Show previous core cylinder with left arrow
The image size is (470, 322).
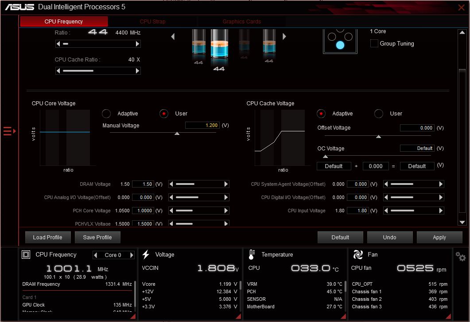coord(173,37)
